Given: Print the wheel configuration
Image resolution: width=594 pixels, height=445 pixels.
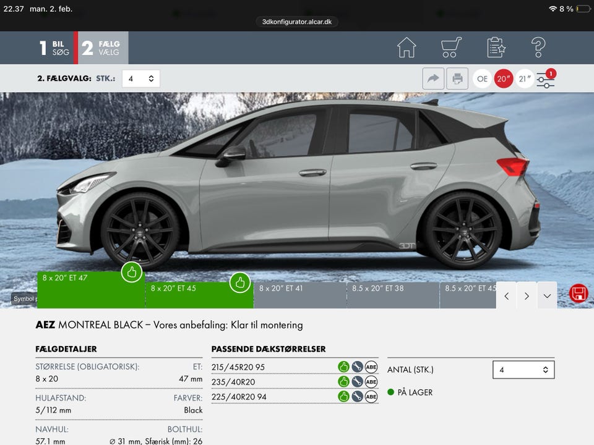Looking at the screenshot, I should pos(457,78).
